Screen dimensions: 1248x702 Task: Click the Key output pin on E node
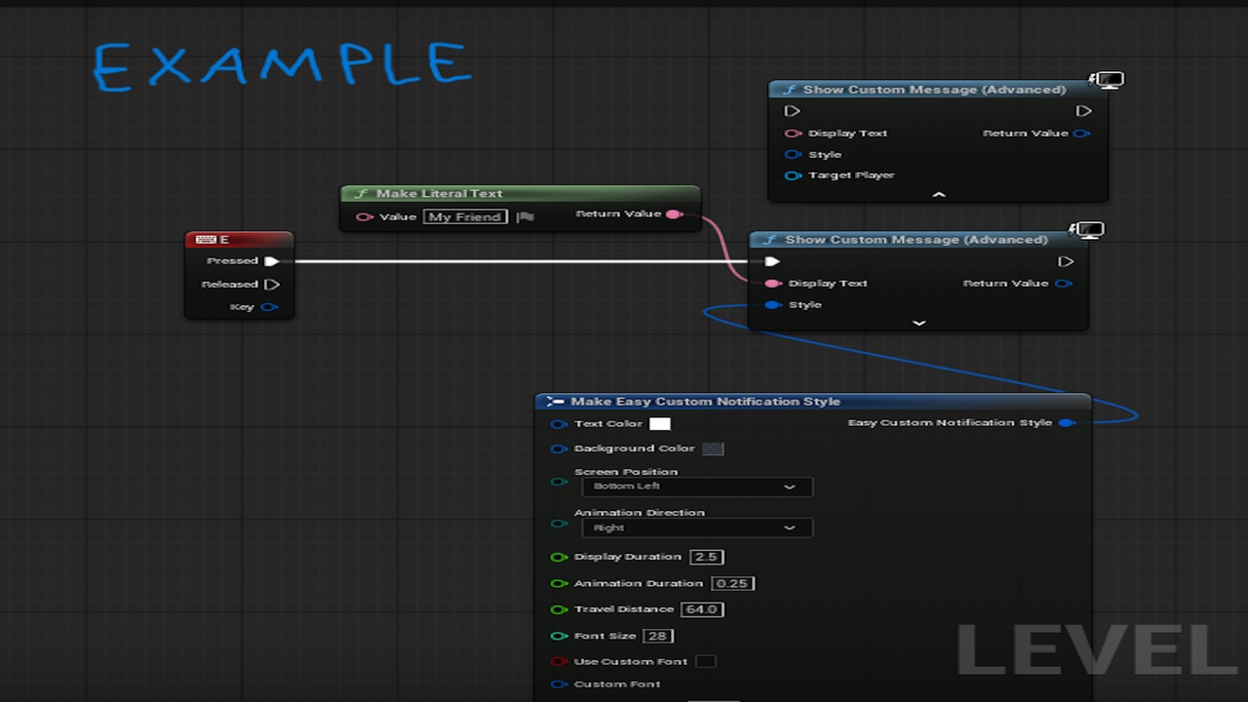[x=269, y=307]
